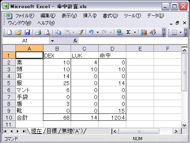Viewport: 190px width, 143px height.
Task: Click the vertical scrollbar thumb
Action: [184, 72]
